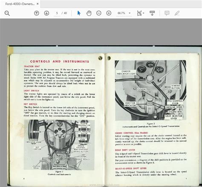Go to previous page with up arrow
Viewport: 202px width, 187px height.
click(x=37, y=13)
